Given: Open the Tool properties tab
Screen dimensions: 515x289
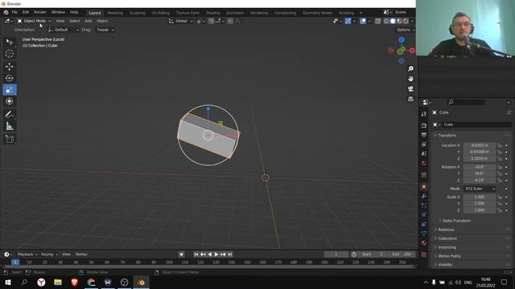Looking at the screenshot, I should tap(424, 114).
